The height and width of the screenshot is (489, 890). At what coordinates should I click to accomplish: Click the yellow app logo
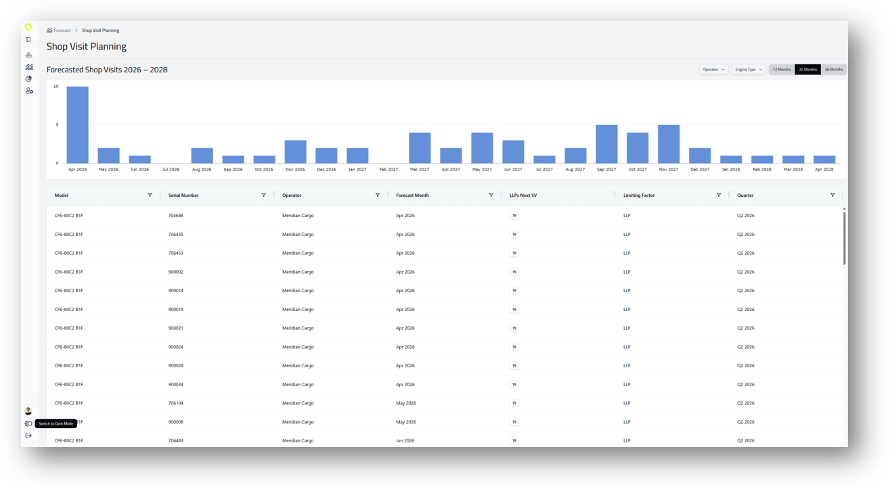28,28
